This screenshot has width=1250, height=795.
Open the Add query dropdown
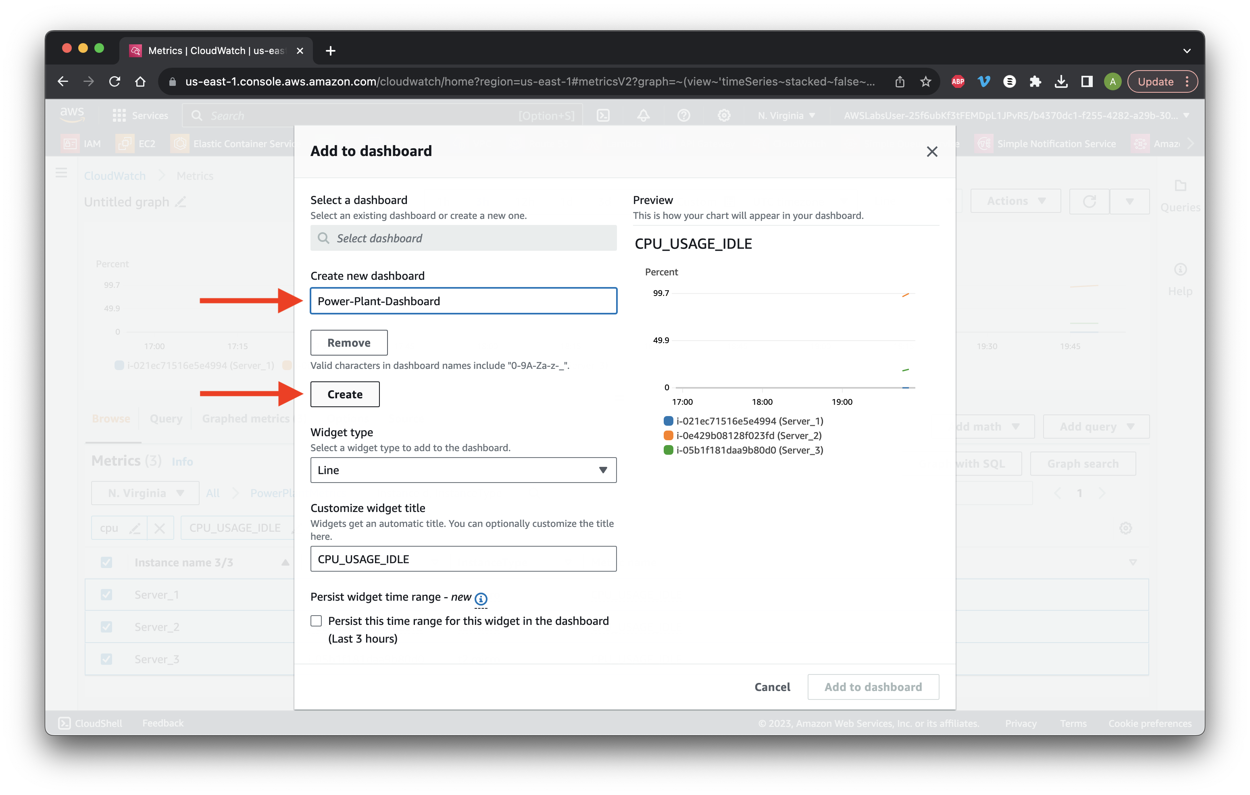tap(1096, 427)
